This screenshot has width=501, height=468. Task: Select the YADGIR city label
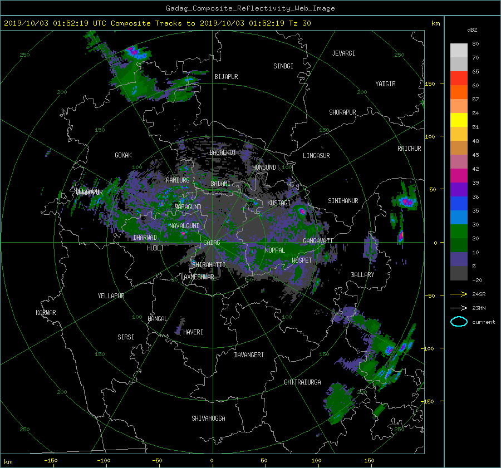click(385, 84)
